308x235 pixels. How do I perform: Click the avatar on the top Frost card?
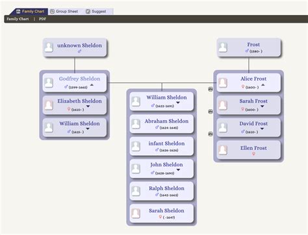coord(223,47)
